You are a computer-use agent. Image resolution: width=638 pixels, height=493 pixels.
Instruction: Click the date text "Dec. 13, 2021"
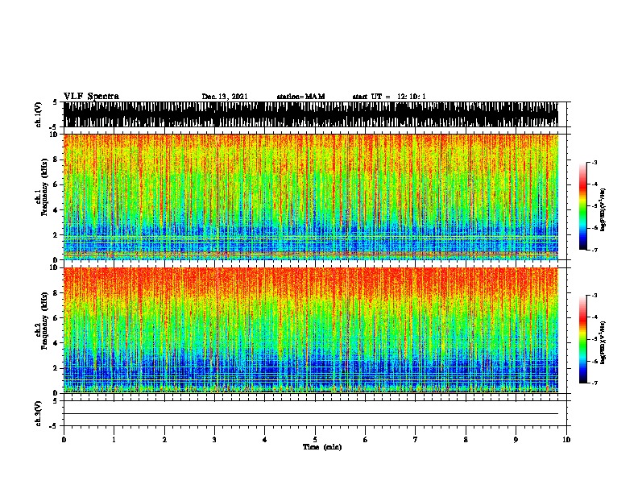tap(225, 97)
